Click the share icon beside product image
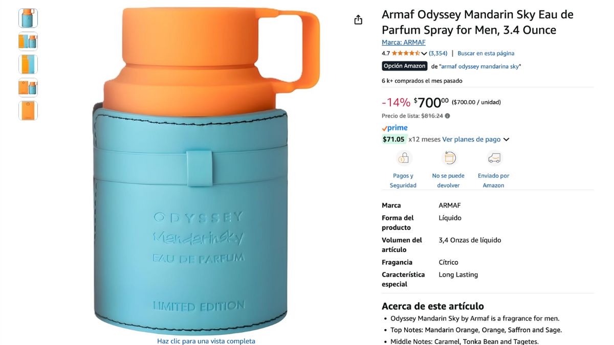This screenshot has width=614, height=345. (358, 19)
